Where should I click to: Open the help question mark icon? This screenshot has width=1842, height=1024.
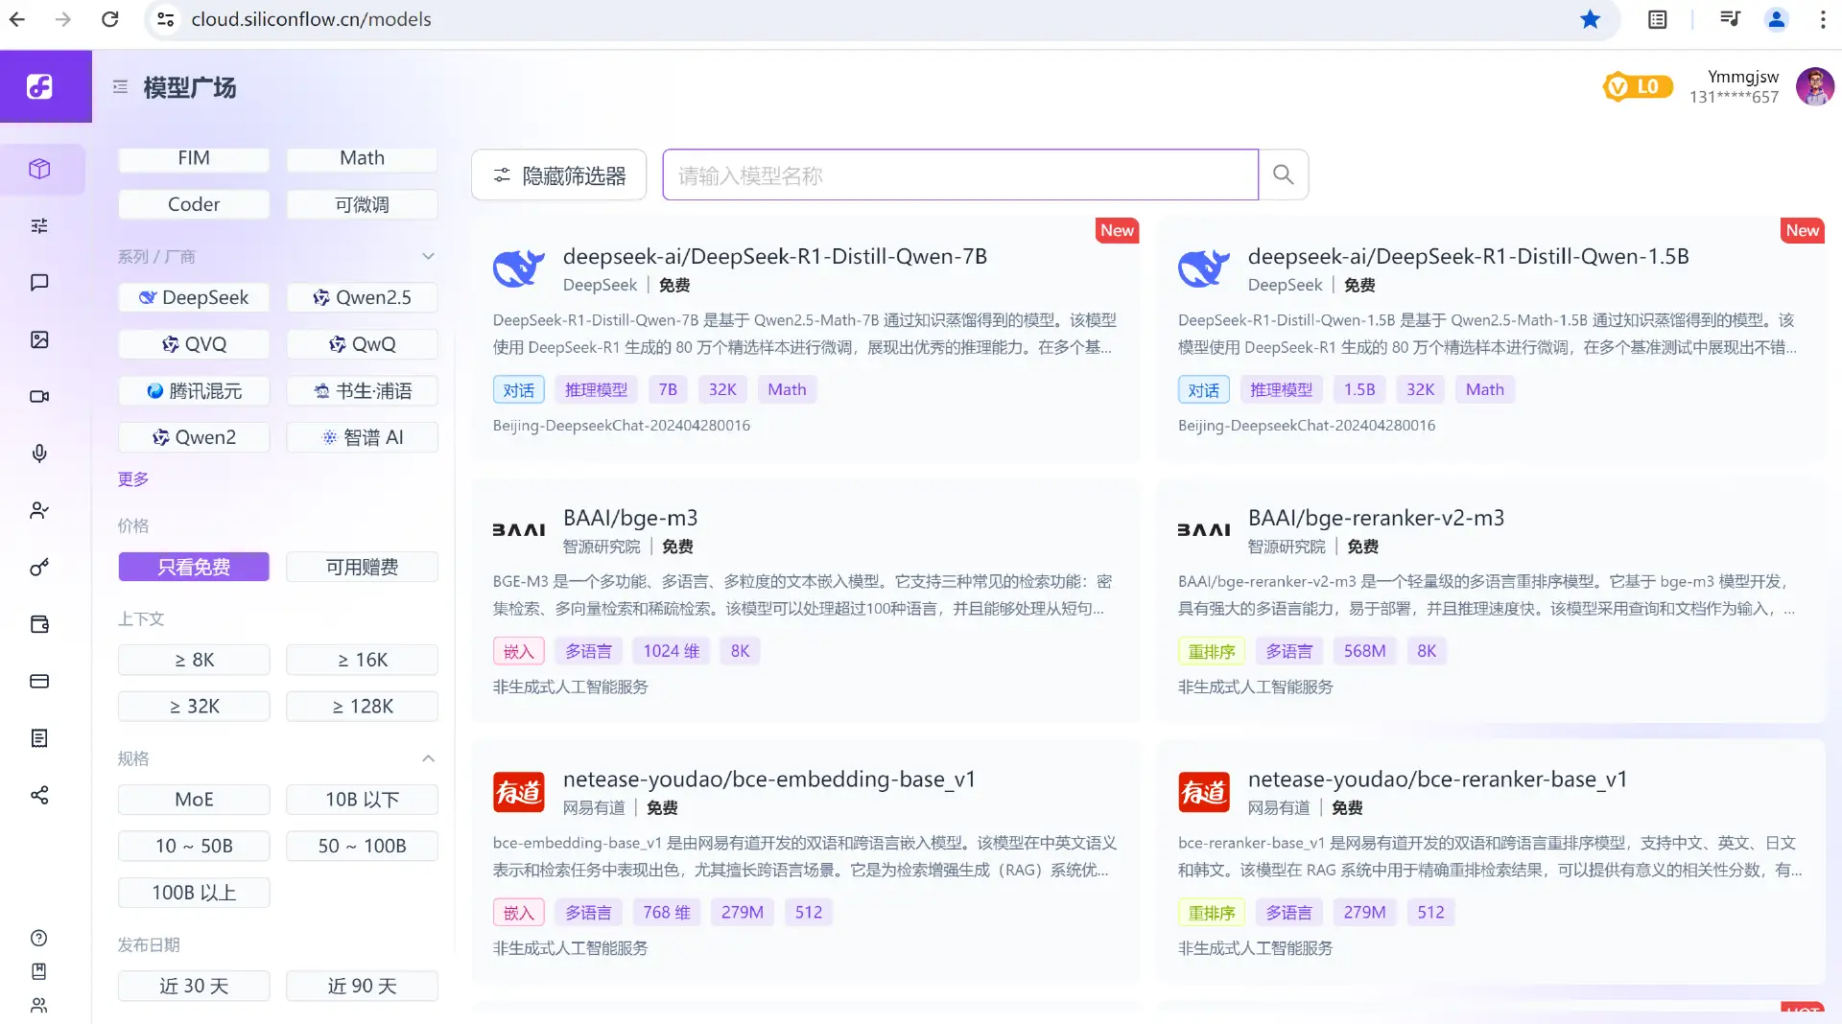click(x=39, y=938)
